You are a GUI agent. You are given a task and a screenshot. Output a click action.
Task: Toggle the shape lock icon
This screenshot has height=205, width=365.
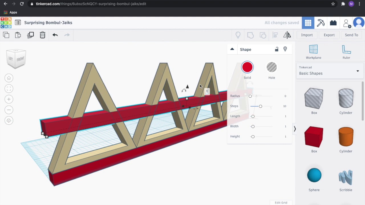(277, 49)
